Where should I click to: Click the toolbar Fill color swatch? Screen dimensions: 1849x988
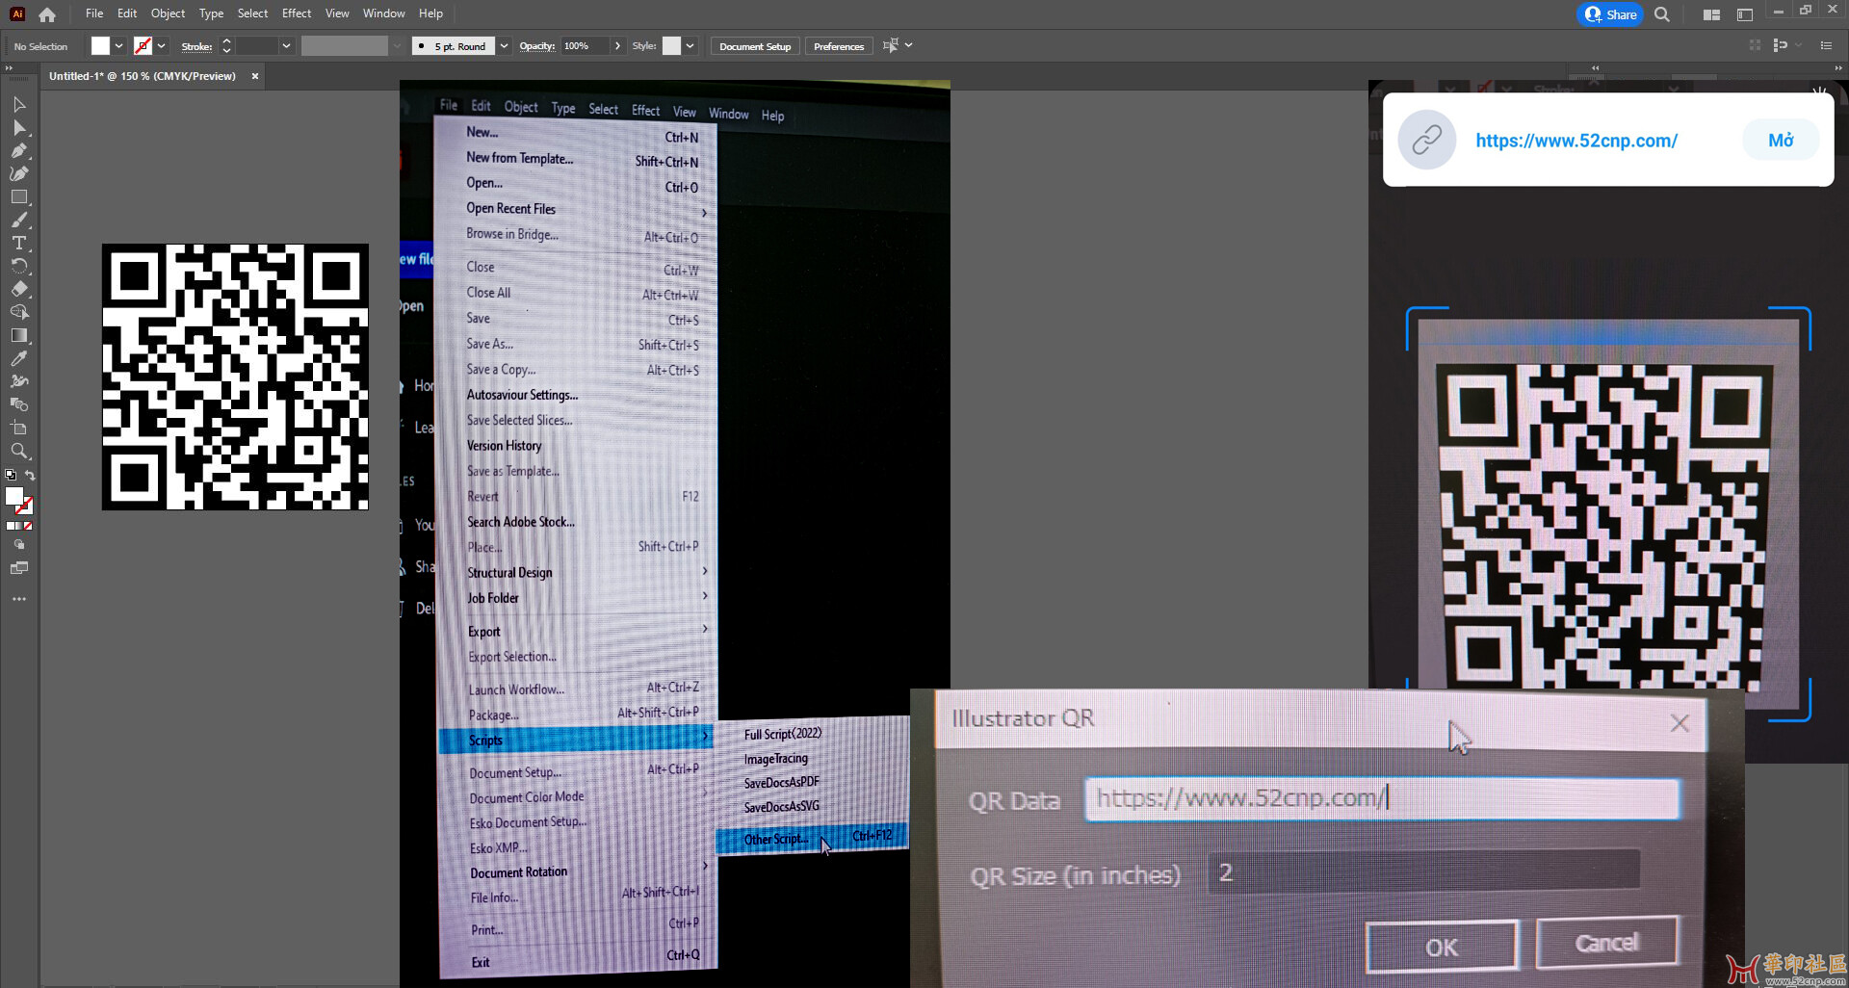click(x=14, y=496)
